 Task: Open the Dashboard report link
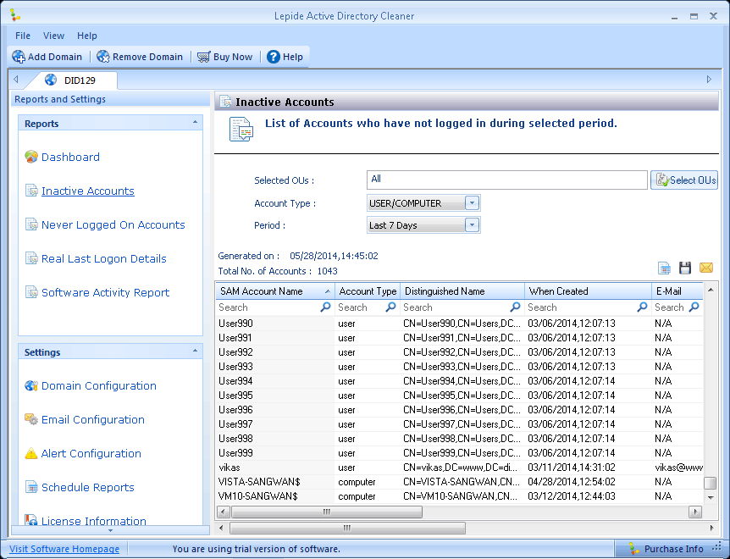[70, 157]
